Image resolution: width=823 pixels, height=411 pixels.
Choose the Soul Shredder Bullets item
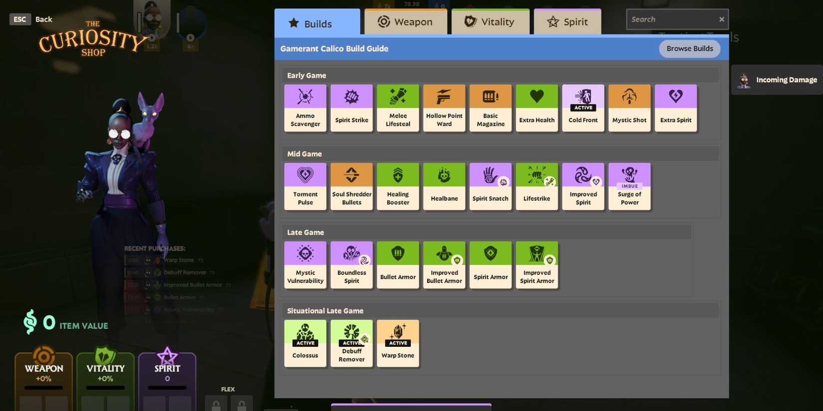coord(351,186)
